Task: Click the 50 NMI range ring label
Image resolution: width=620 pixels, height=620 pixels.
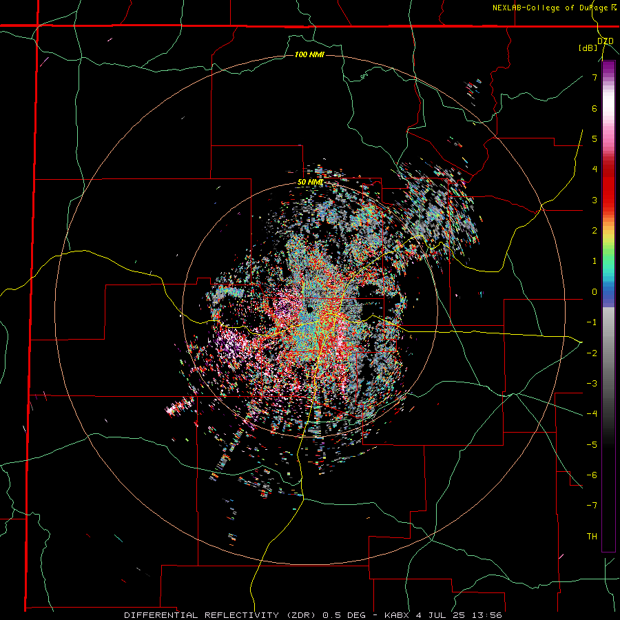Action: [311, 183]
